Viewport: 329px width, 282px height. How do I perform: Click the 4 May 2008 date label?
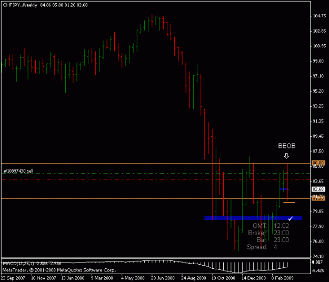pos(133,278)
